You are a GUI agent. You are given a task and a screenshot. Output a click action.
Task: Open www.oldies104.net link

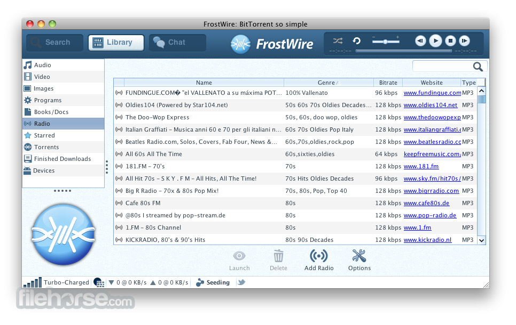[431, 105]
